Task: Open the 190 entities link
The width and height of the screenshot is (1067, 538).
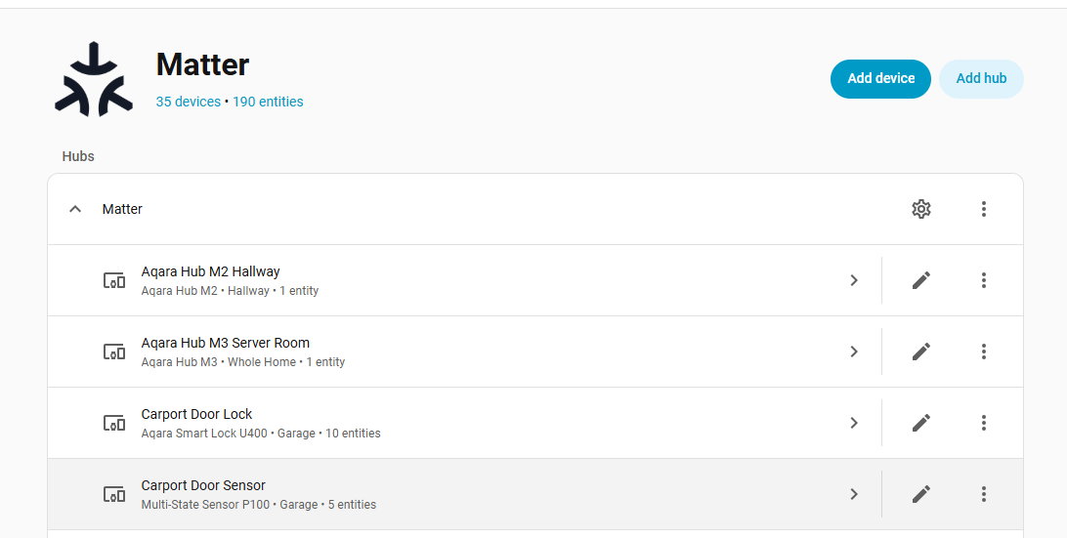Action: pos(268,102)
